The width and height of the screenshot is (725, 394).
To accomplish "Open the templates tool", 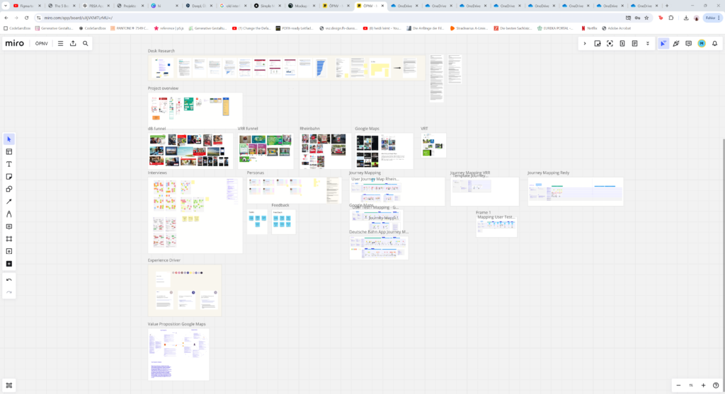I will tap(8, 151).
